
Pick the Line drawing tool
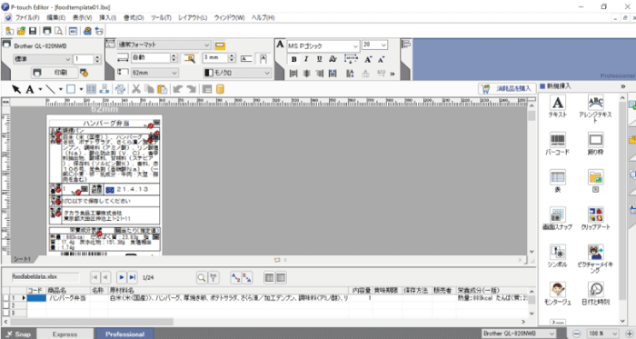click(50, 89)
